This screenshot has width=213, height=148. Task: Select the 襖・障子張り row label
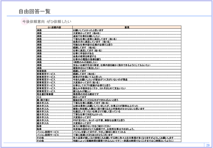pyautogui.click(x=43, y=100)
